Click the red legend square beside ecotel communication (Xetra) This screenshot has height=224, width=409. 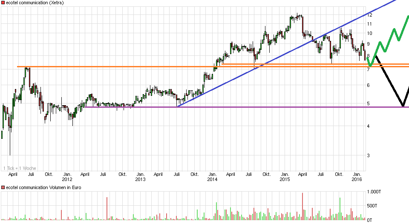point(3,3)
